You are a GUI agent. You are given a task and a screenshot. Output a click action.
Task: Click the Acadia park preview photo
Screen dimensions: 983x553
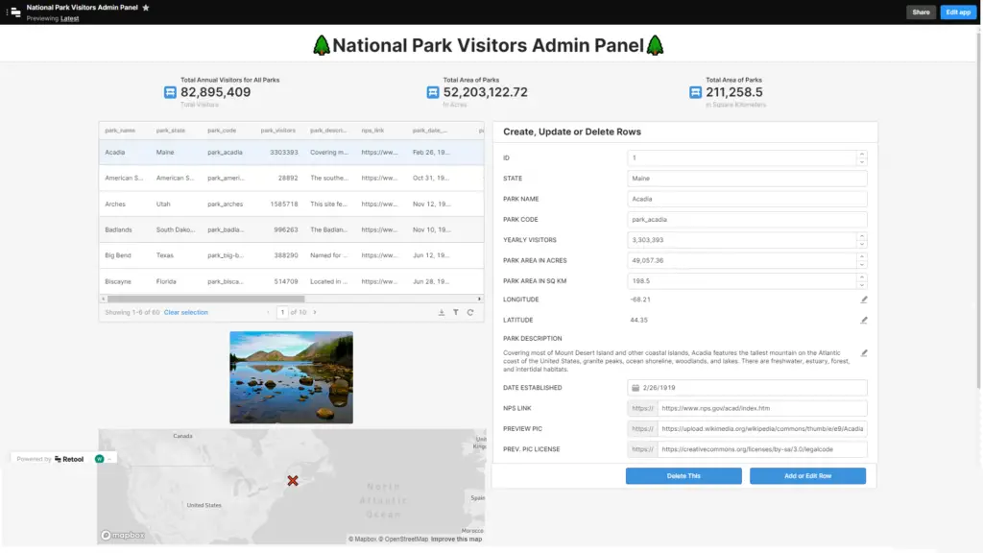[x=291, y=377]
